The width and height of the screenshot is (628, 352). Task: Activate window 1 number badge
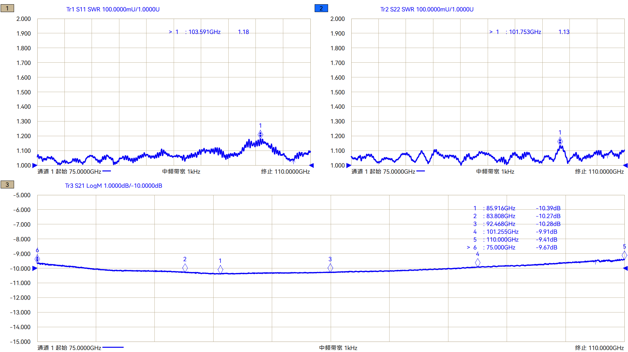click(7, 8)
